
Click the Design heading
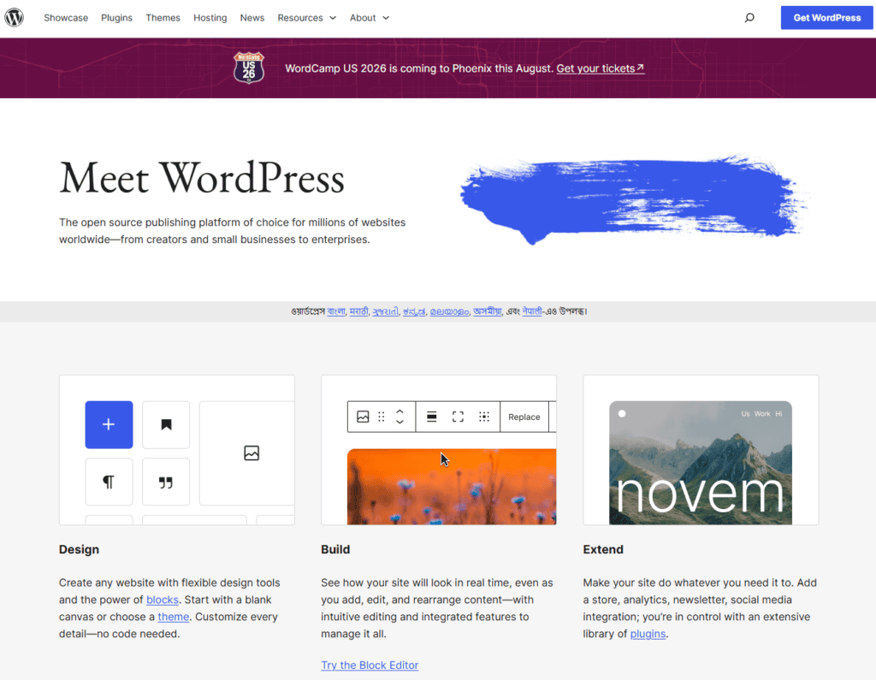[79, 549]
